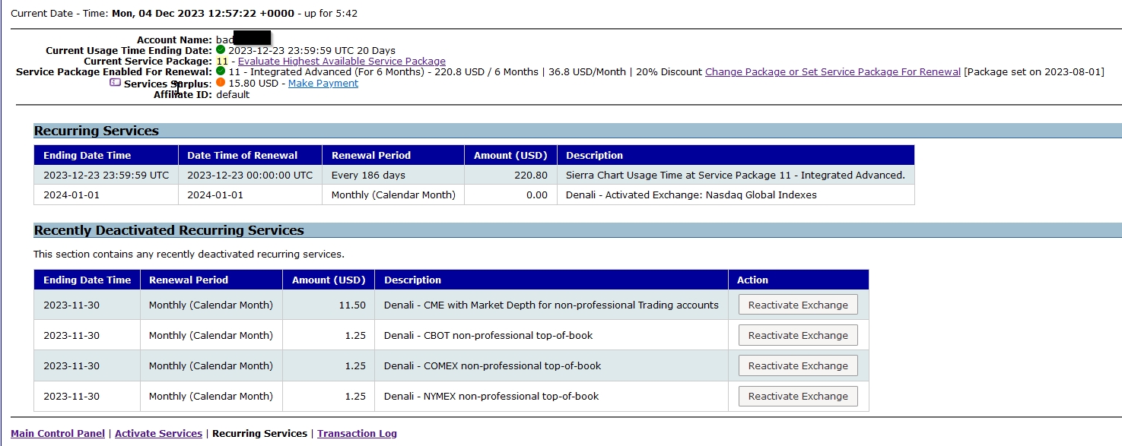Open Change Package or Set Service Package For Renewal
1122x446 pixels.
tap(833, 71)
